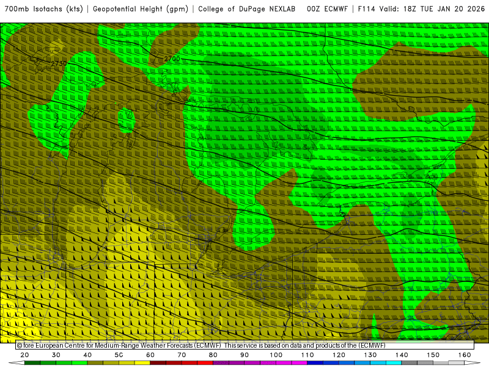The height and width of the screenshot is (366, 489).
Task: Click the 2730 height contour label
Action: tap(59, 63)
